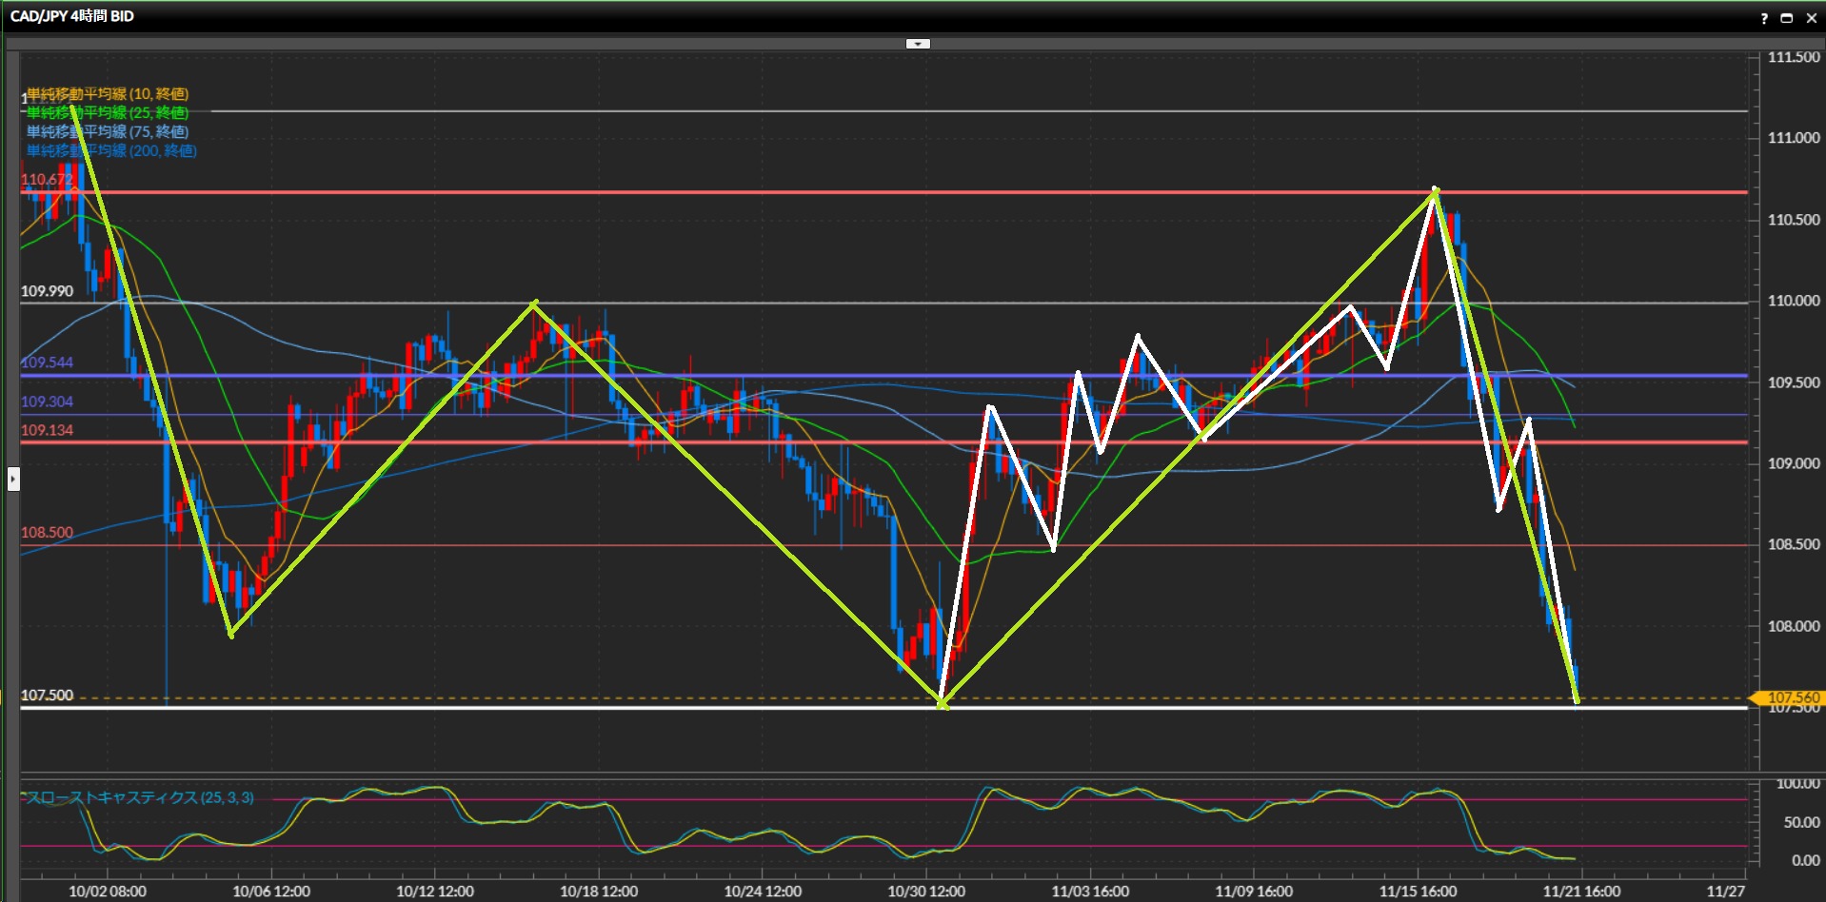Maximize the CAD/JPY chart window
Viewport: 1826px width, 902px height.
pos(1786,18)
